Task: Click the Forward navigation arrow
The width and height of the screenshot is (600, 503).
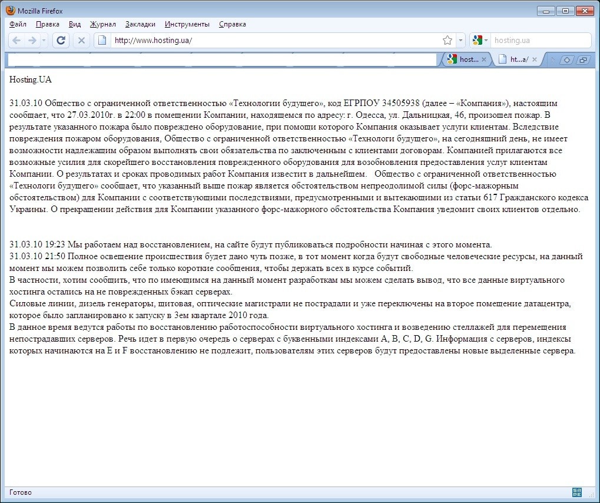Action: pos(32,41)
